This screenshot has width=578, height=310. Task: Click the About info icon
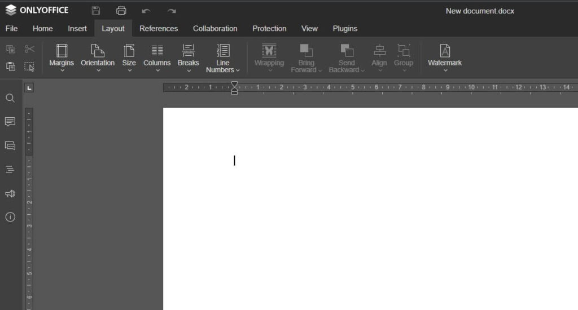tap(10, 217)
